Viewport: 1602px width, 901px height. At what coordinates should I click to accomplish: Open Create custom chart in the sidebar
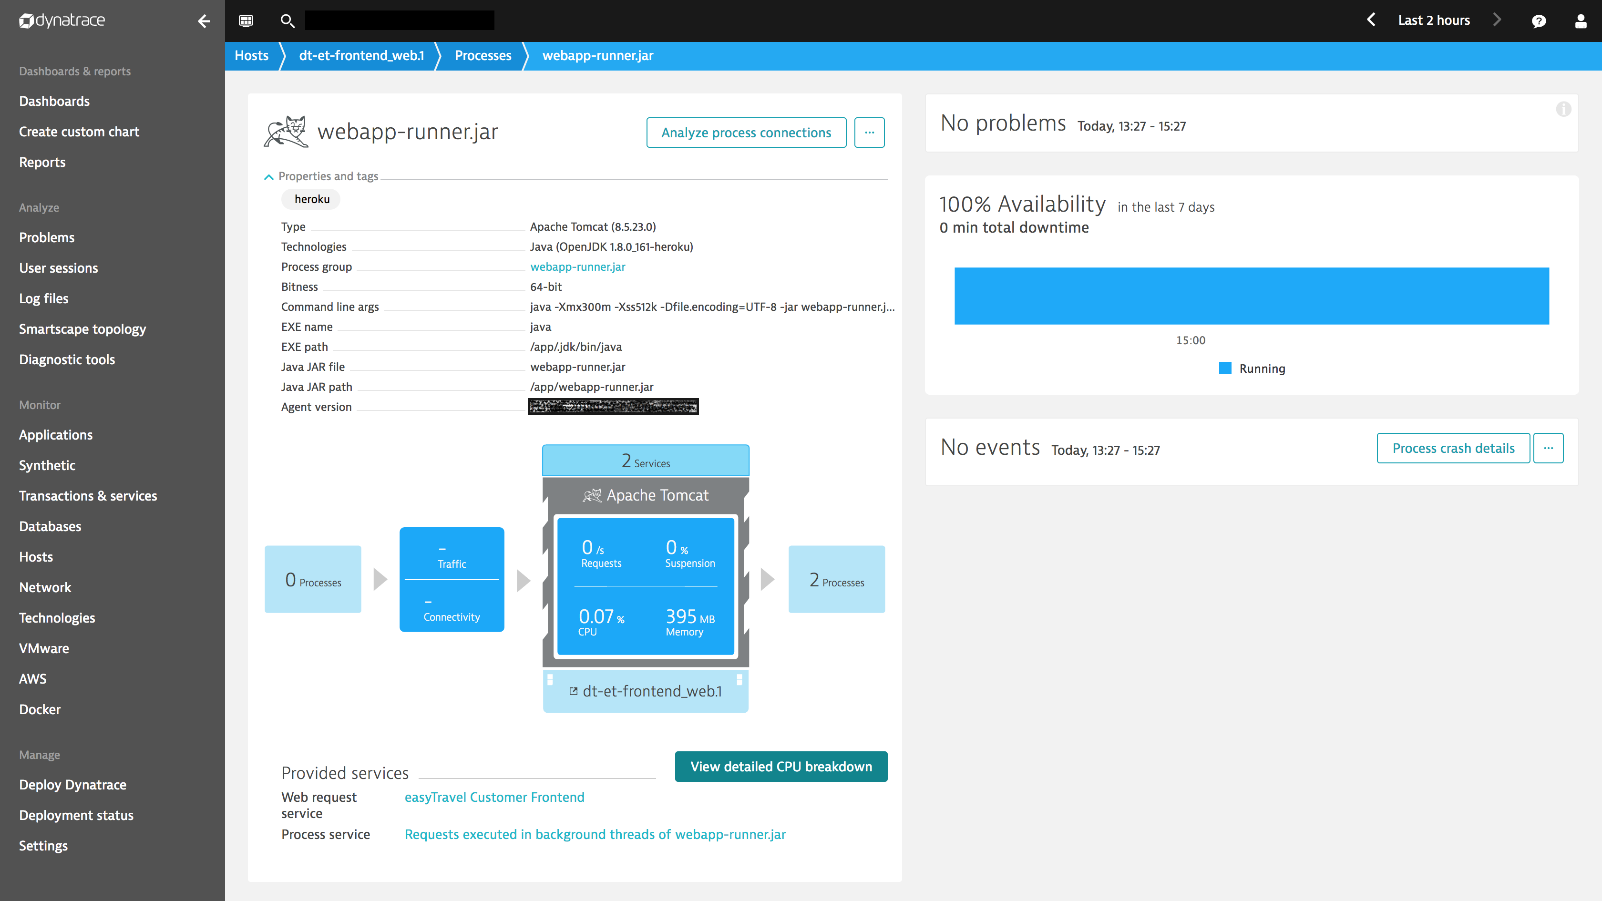tap(79, 131)
